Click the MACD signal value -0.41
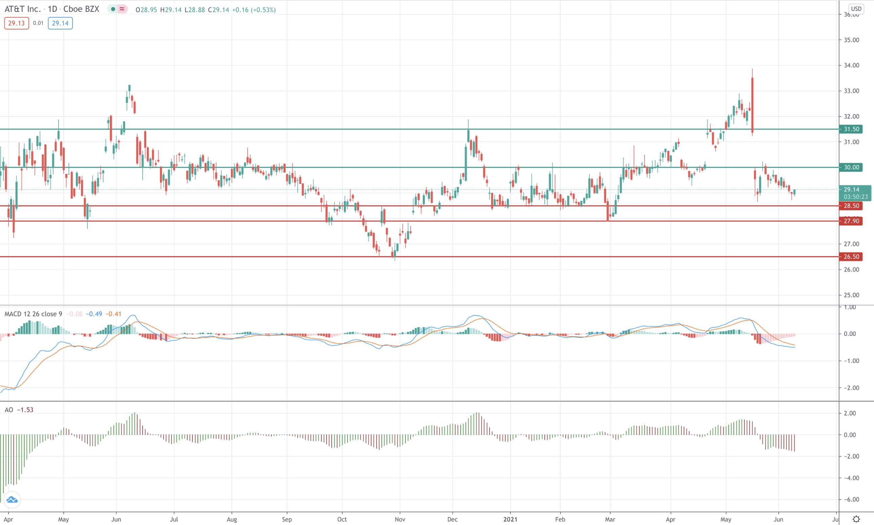The height and width of the screenshot is (525, 874). click(x=113, y=314)
